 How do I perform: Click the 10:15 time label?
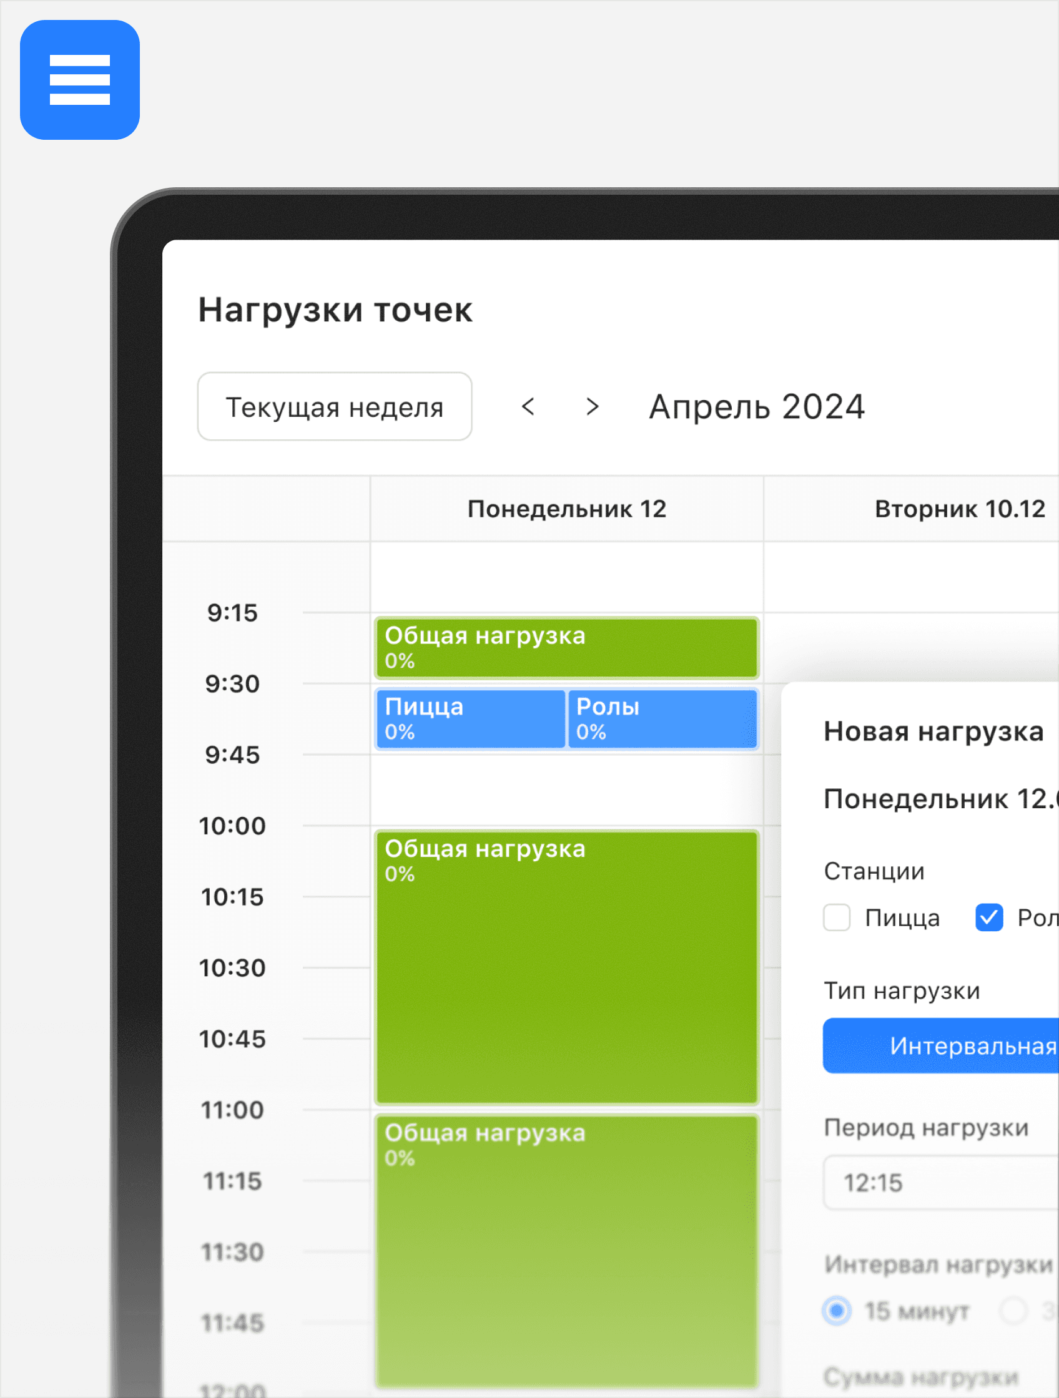pos(233,897)
